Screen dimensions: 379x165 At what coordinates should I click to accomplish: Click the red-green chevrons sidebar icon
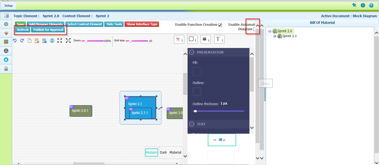click(6, 33)
